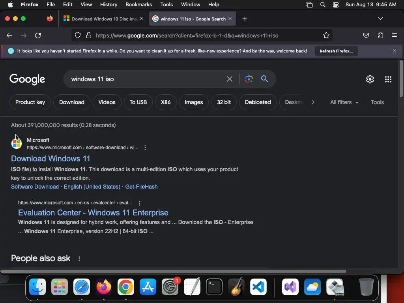Screen dimensions: 404x303
Task: Open more options for Microsoft result
Action: tap(145, 148)
